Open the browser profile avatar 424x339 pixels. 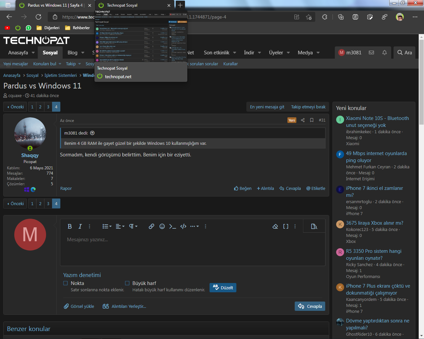coord(400,17)
